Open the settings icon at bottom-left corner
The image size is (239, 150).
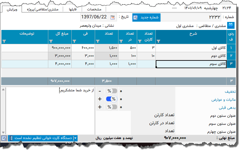tap(4, 138)
